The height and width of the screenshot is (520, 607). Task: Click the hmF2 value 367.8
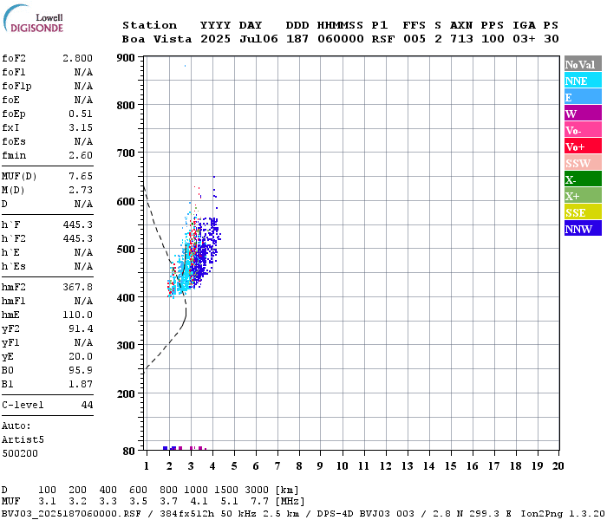click(x=78, y=287)
